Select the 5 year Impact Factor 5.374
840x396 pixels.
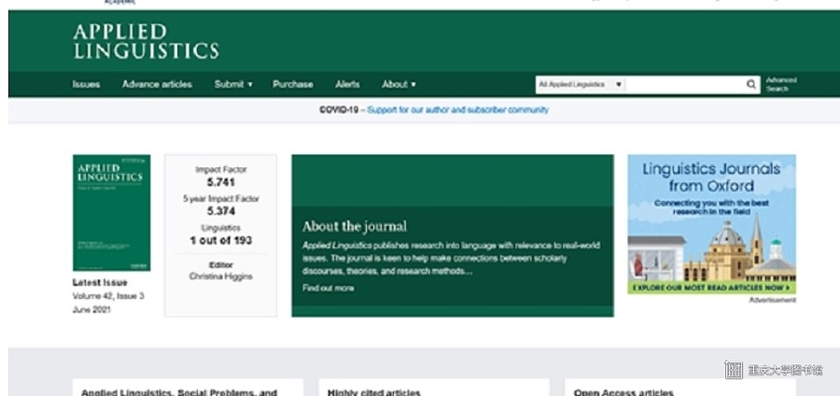220,211
